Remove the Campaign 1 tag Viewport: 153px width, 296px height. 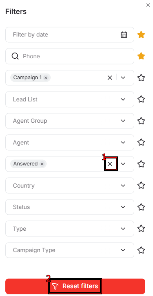click(x=45, y=78)
